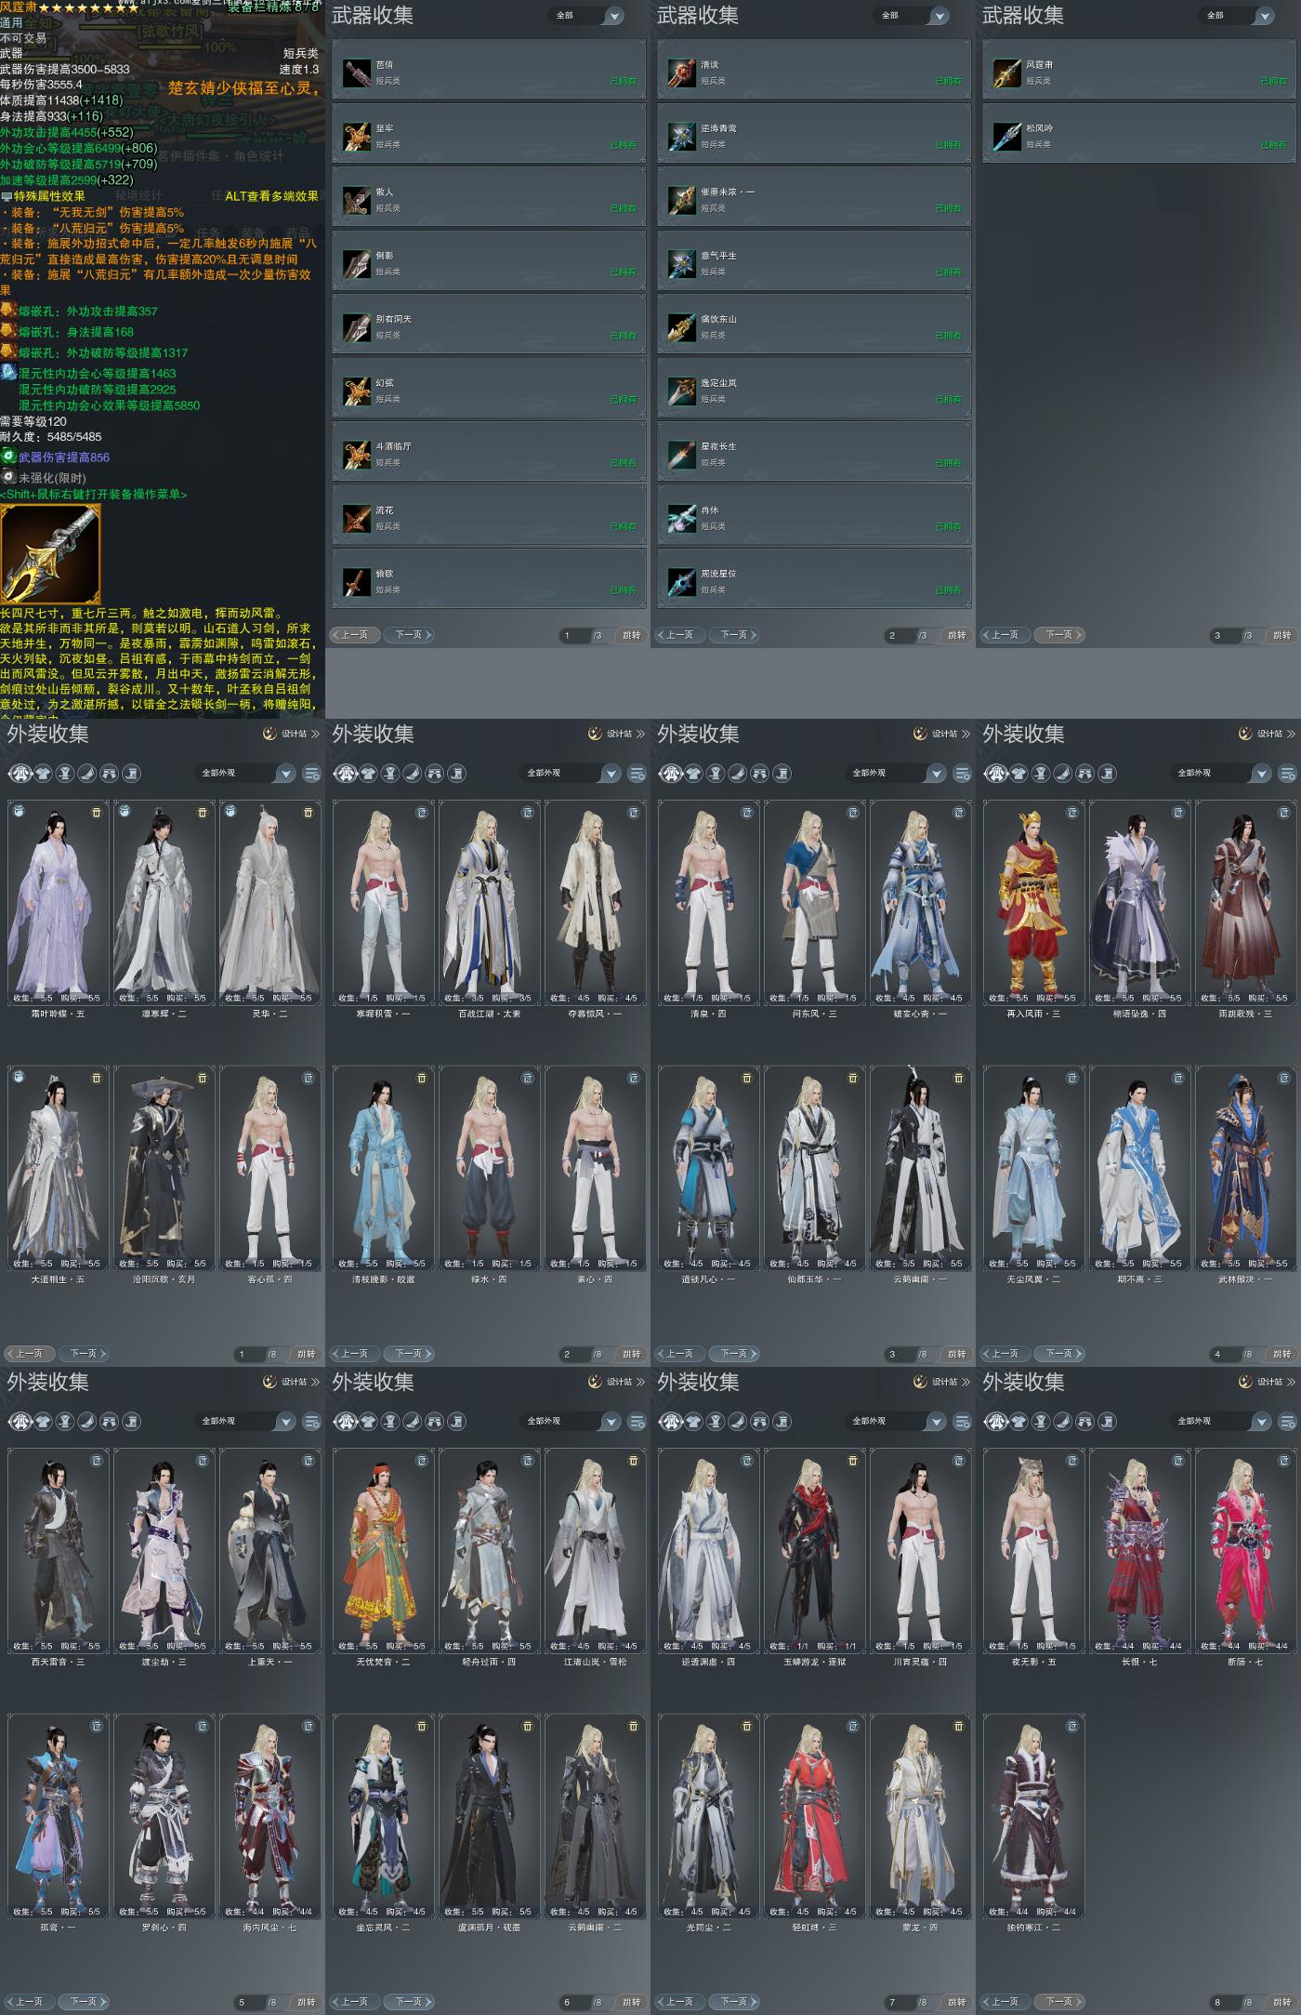Click the 流花 weapon icon
The width and height of the screenshot is (1301, 2015).
(x=357, y=518)
